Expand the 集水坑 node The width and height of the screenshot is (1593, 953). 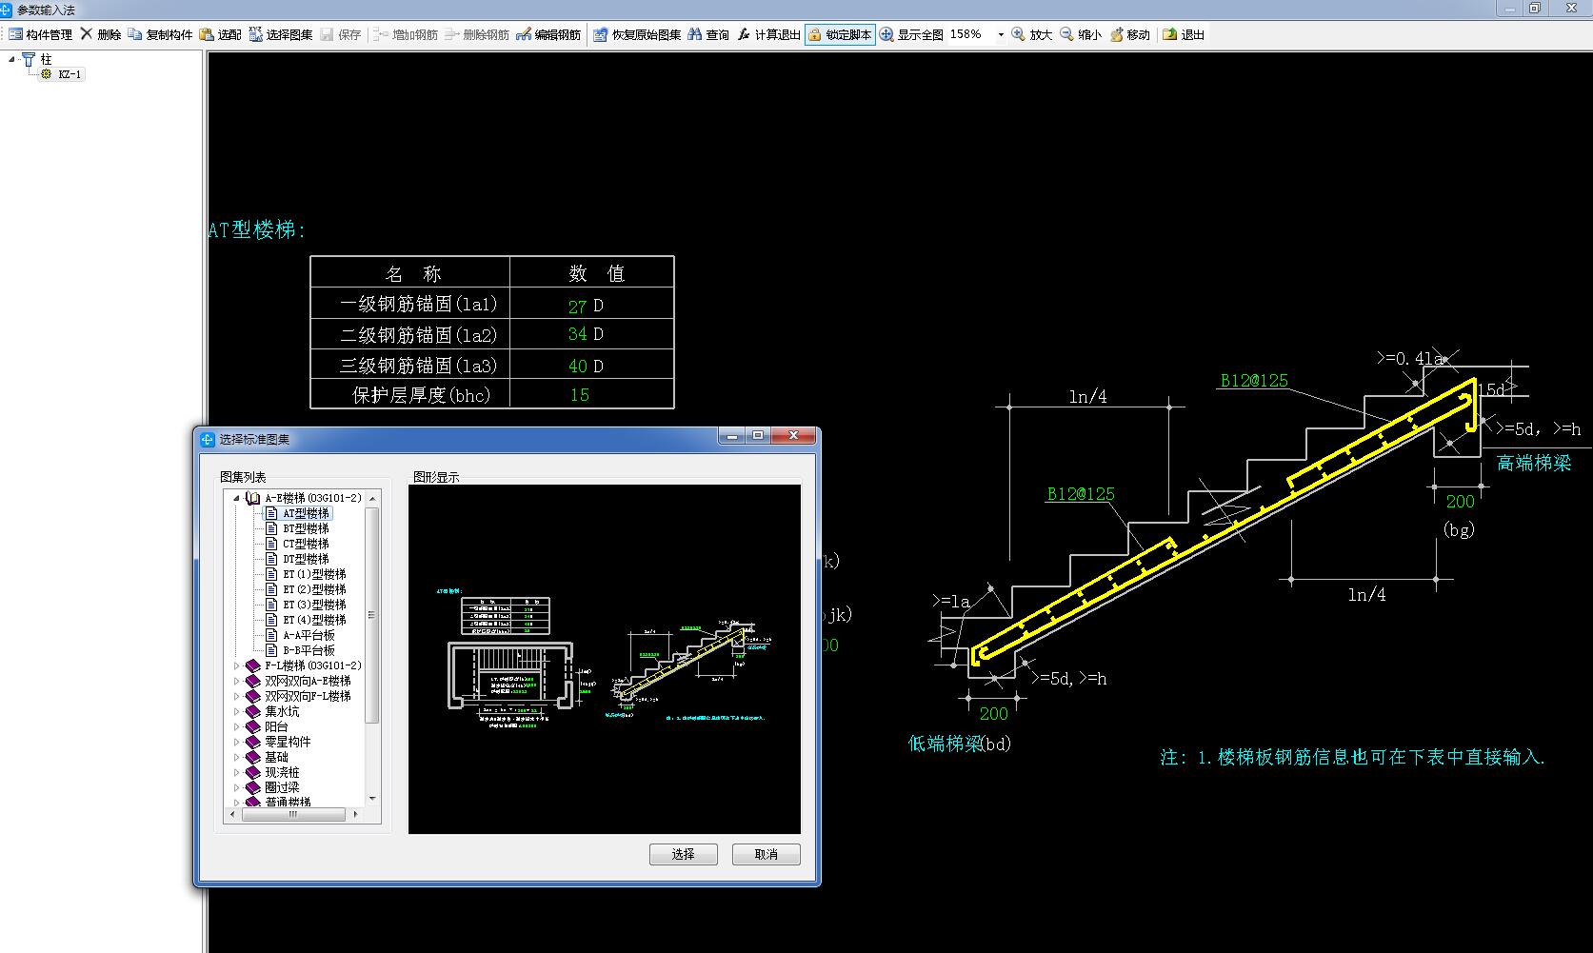click(x=237, y=711)
